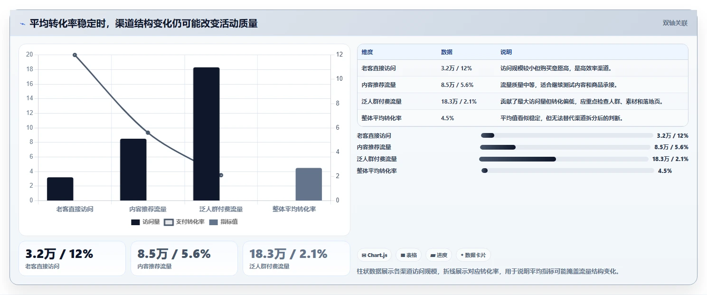This screenshot has height=295, width=707.
Task: Click the 数据 column header
Action: 447,52
